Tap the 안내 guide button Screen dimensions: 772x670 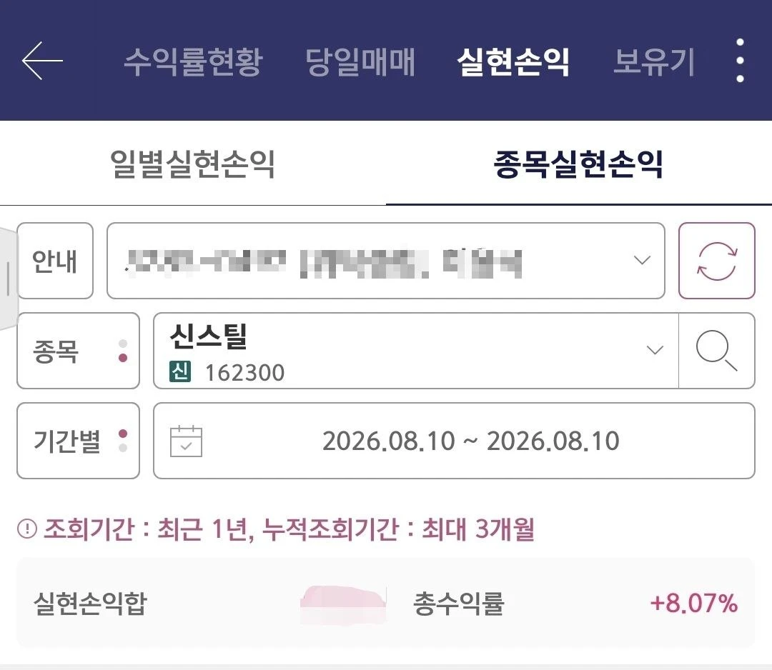[55, 261]
